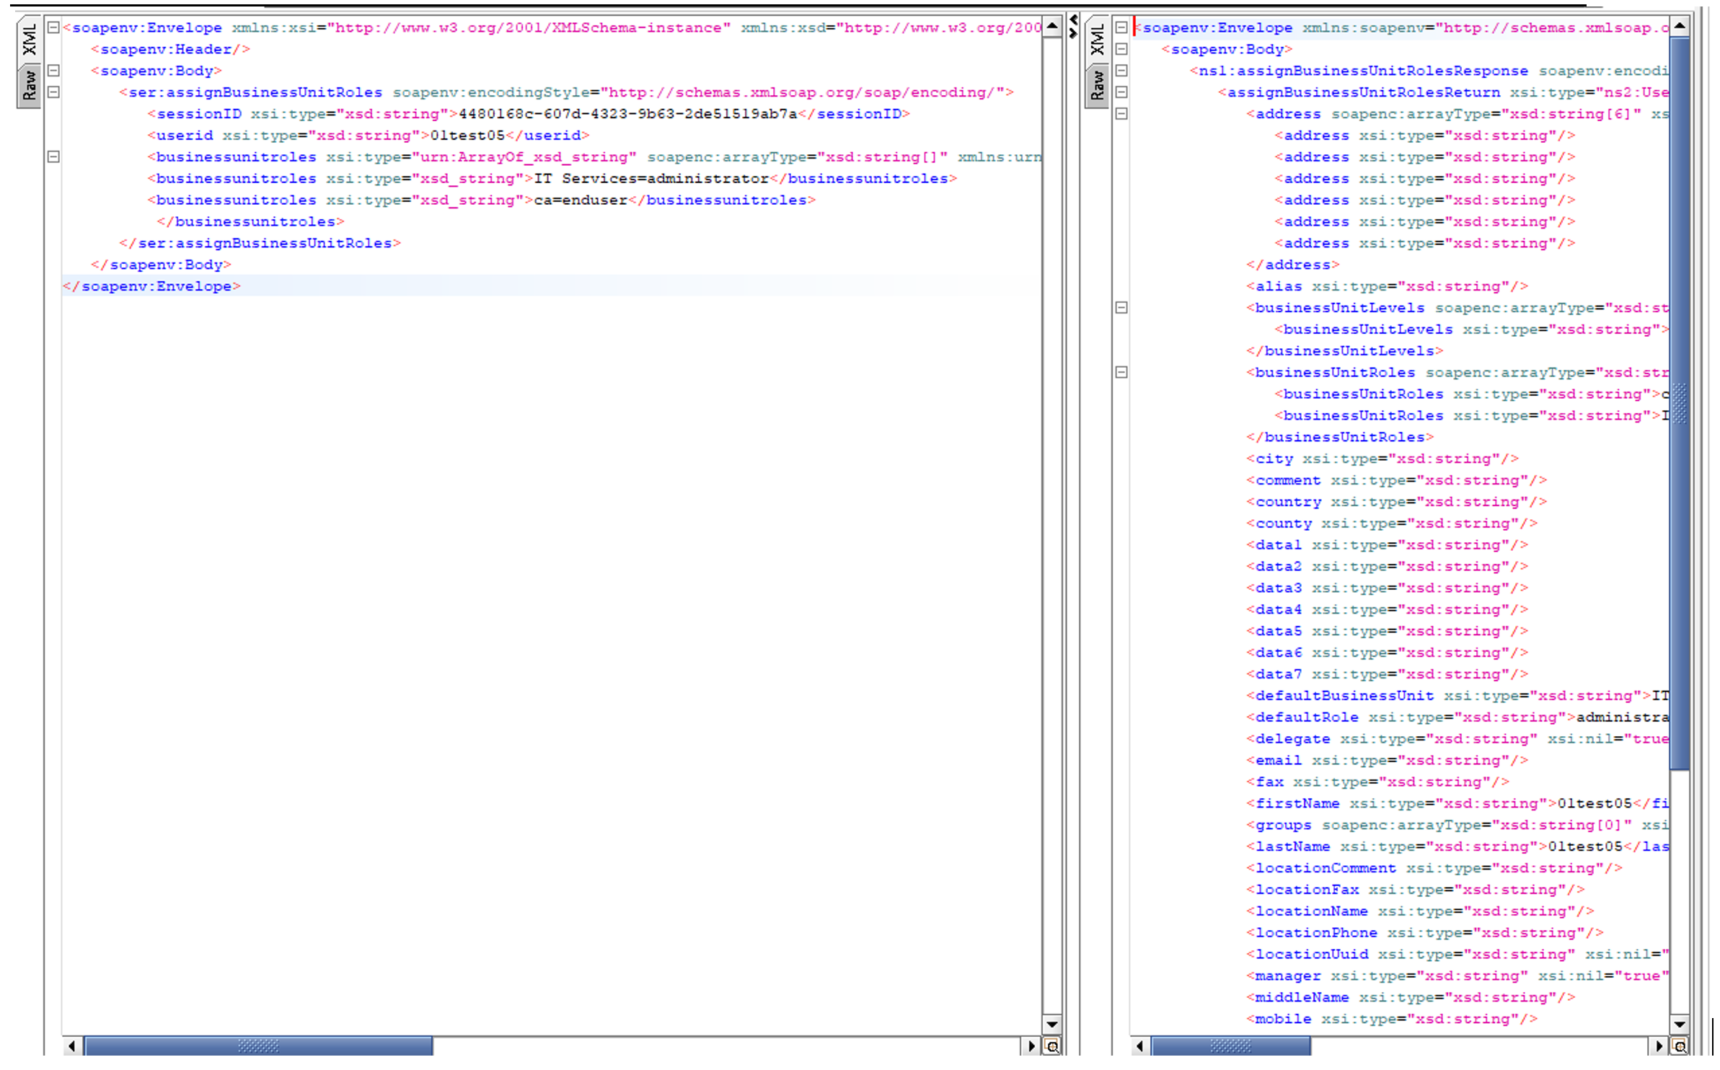Fold the ser:assignBusinessUnitRoles element
Image resolution: width=1720 pixels, height=1070 pixels.
tap(53, 92)
